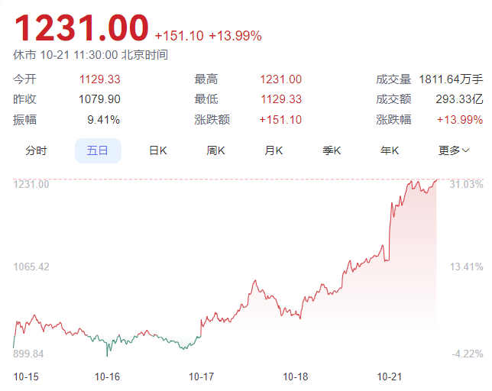This screenshot has height=391, width=492.
Task: Select the 10-17 date marker
Action: (x=200, y=376)
